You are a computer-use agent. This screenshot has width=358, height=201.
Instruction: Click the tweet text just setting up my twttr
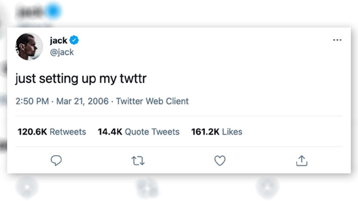(x=81, y=78)
